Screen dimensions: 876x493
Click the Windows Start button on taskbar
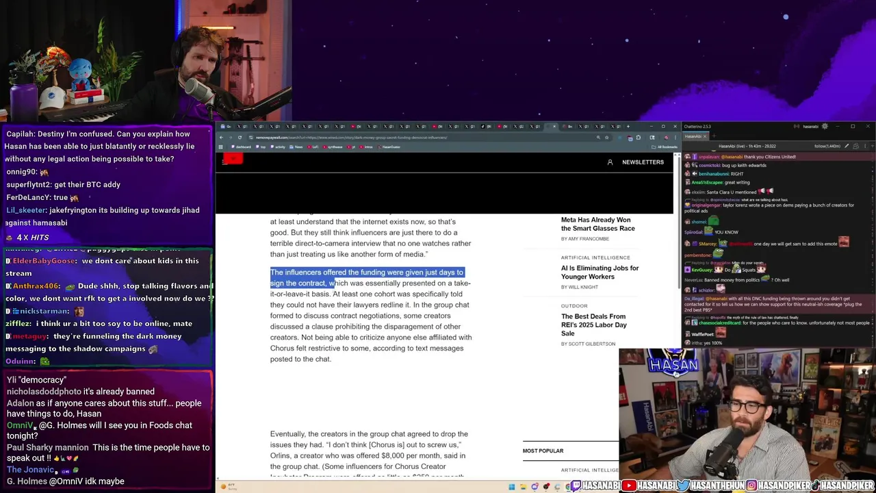coord(511,487)
